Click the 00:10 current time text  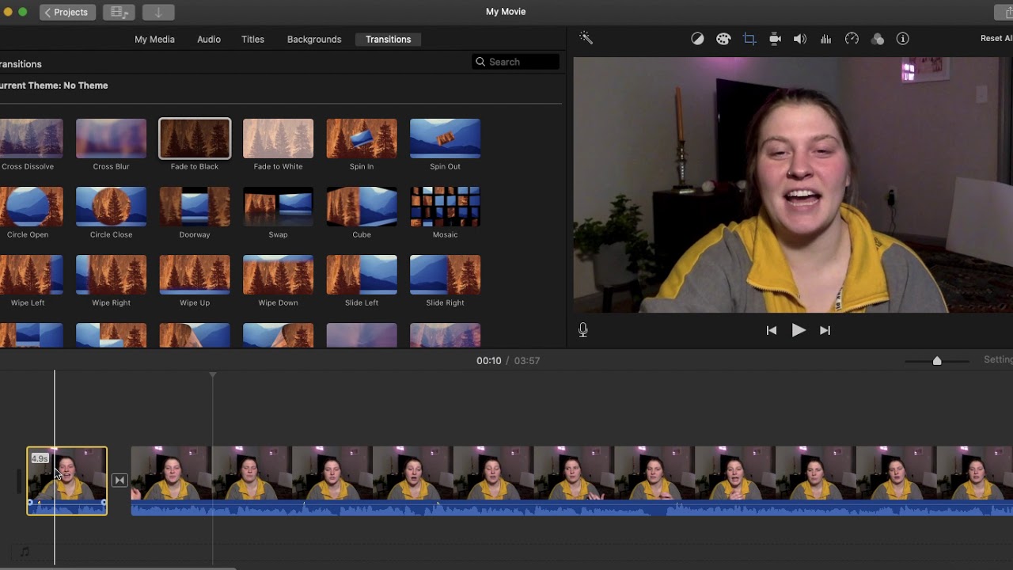(489, 360)
